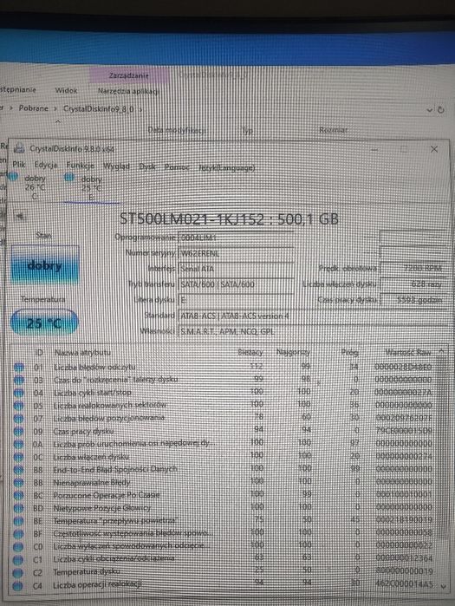Click status circle of row BE Temperatura przepływu powietrza
Screen dimensions: 455x606
click(18, 521)
